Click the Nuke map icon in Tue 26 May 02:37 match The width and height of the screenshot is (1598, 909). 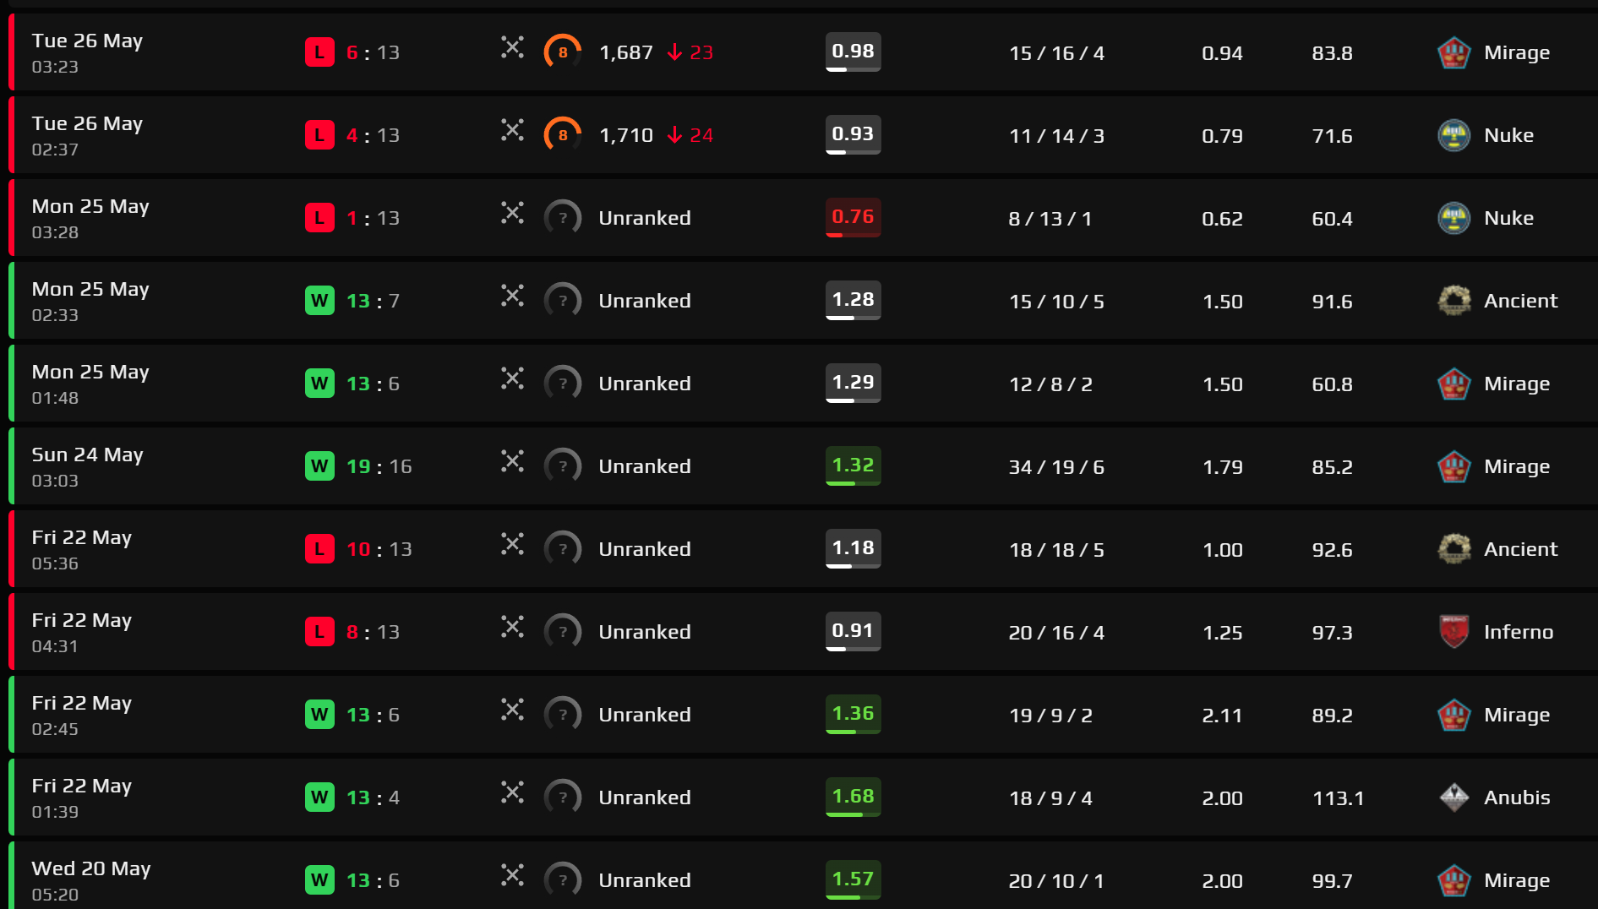coord(1453,135)
